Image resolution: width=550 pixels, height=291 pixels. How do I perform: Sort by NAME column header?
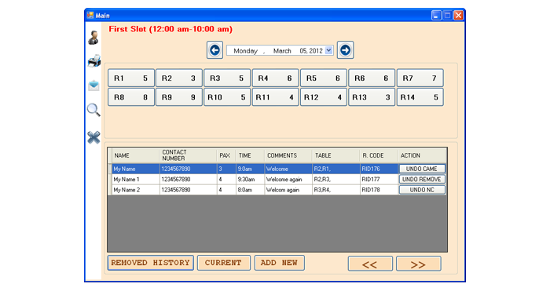135,155
